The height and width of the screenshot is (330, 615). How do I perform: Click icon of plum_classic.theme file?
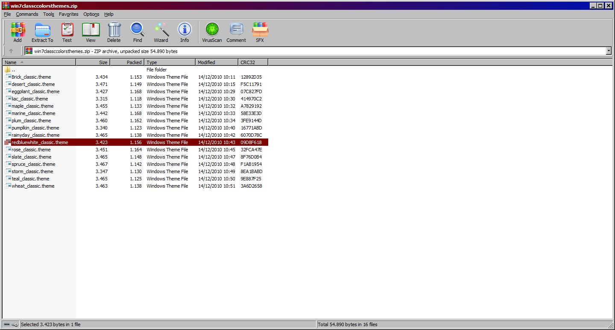coord(8,121)
